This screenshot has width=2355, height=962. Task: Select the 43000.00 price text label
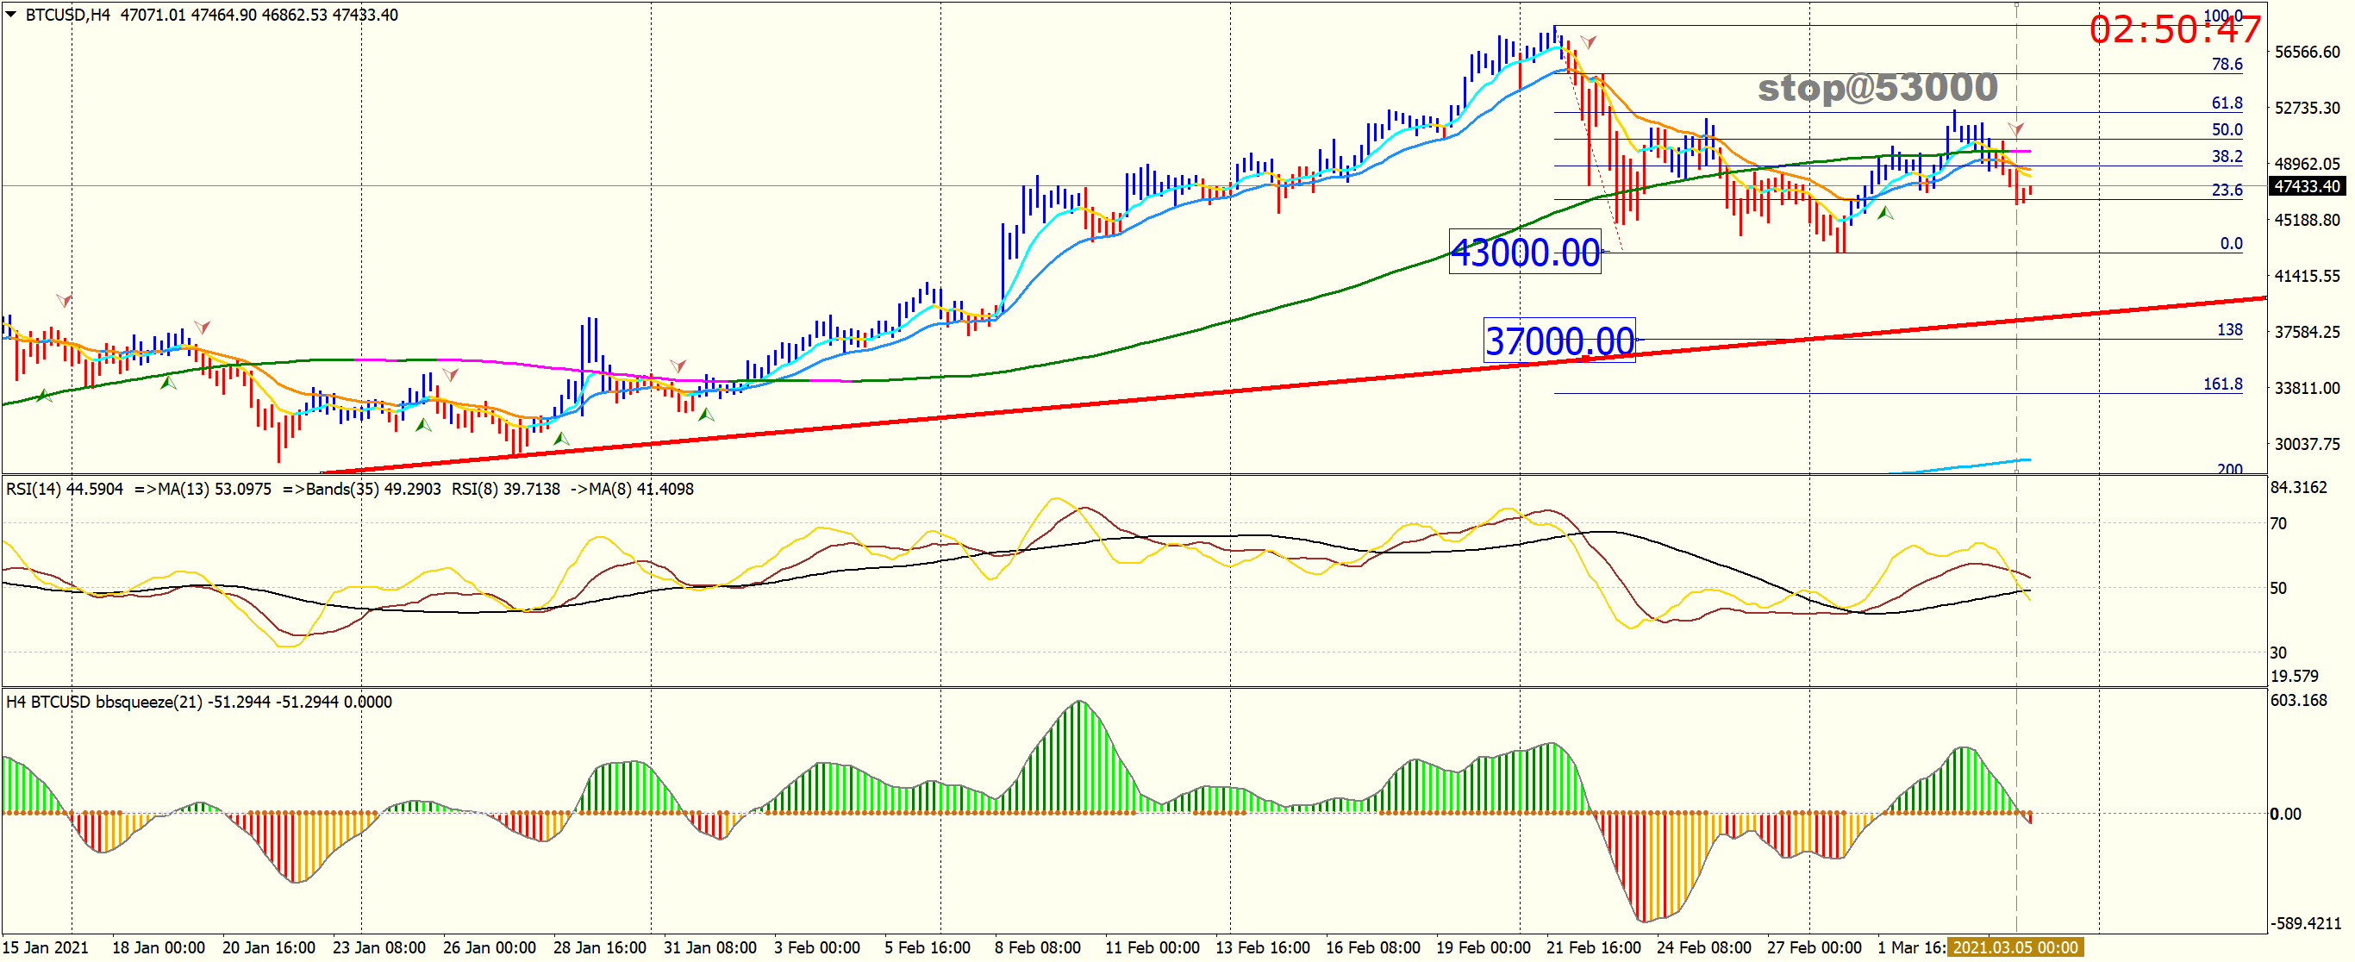pyautogui.click(x=1525, y=253)
